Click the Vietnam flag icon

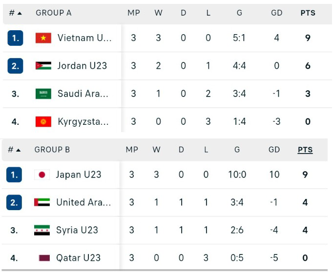(43, 38)
